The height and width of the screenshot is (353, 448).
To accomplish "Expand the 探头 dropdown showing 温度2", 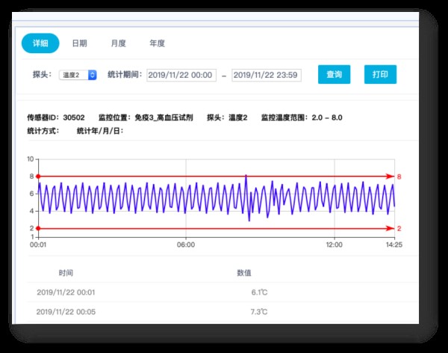I will click(78, 75).
